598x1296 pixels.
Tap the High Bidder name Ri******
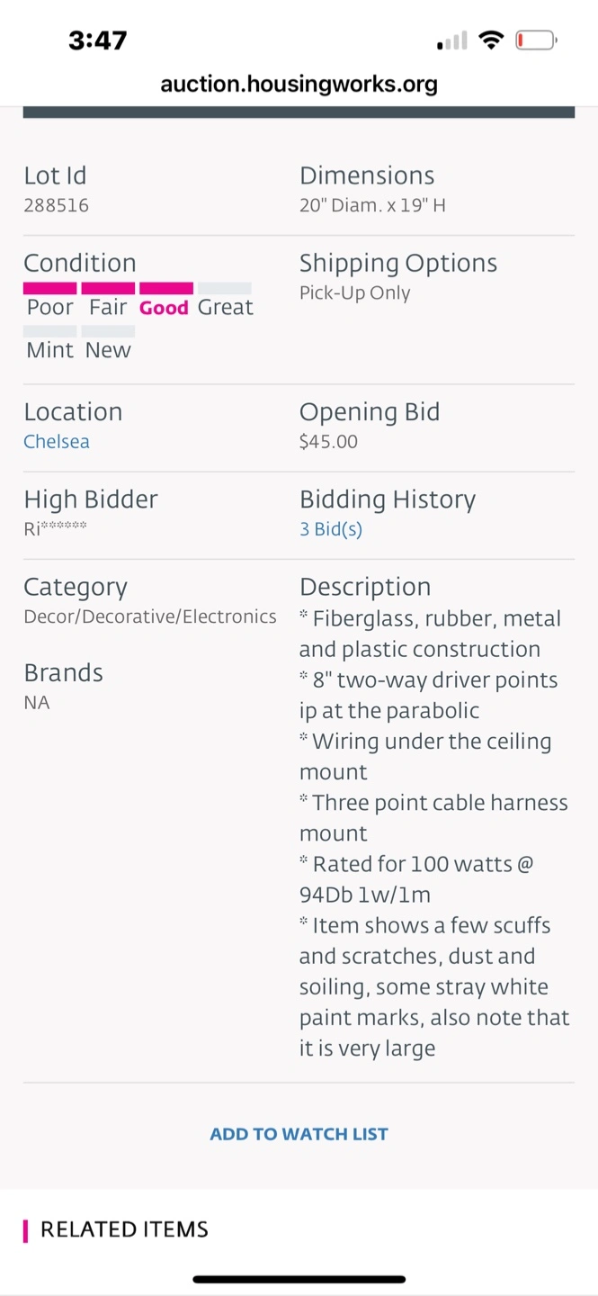(55, 528)
